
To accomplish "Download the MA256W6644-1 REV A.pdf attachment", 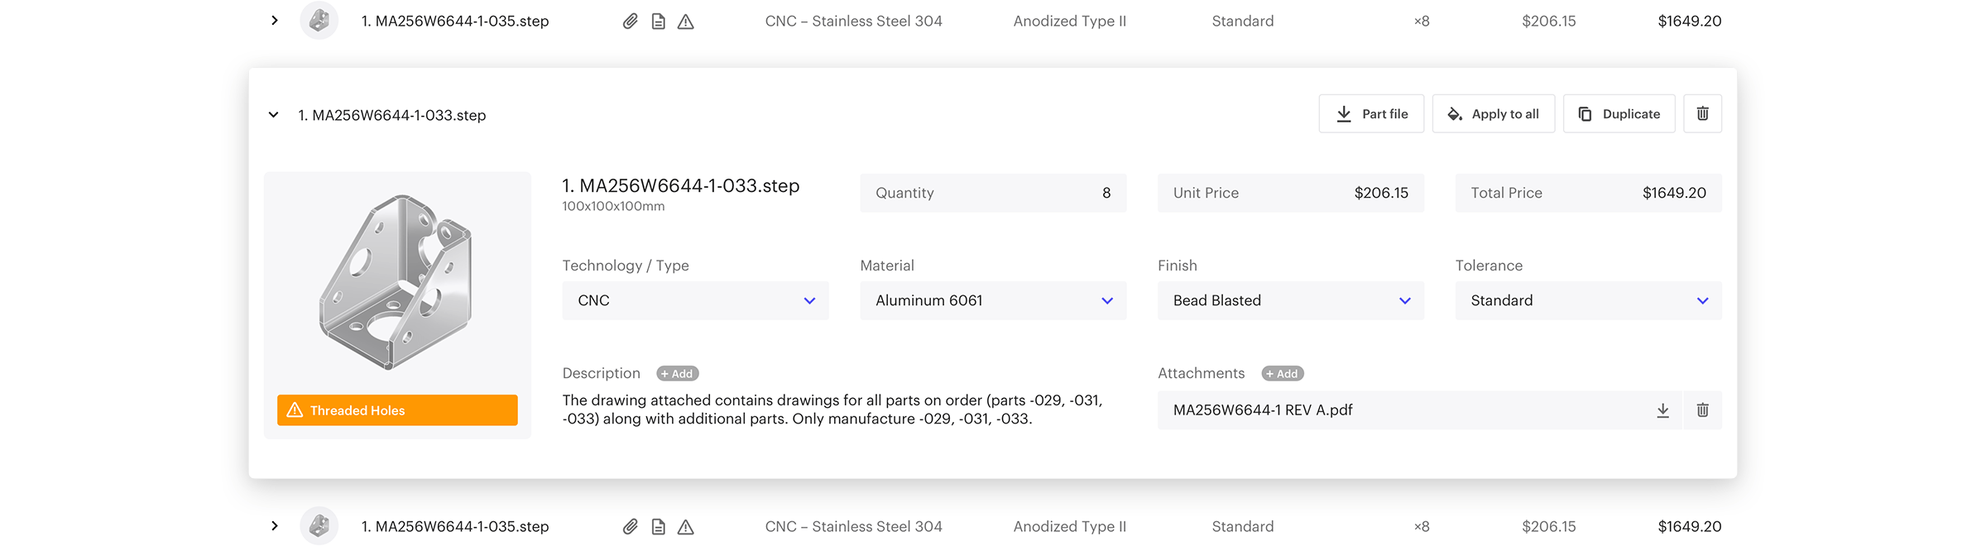I will click(x=1662, y=410).
